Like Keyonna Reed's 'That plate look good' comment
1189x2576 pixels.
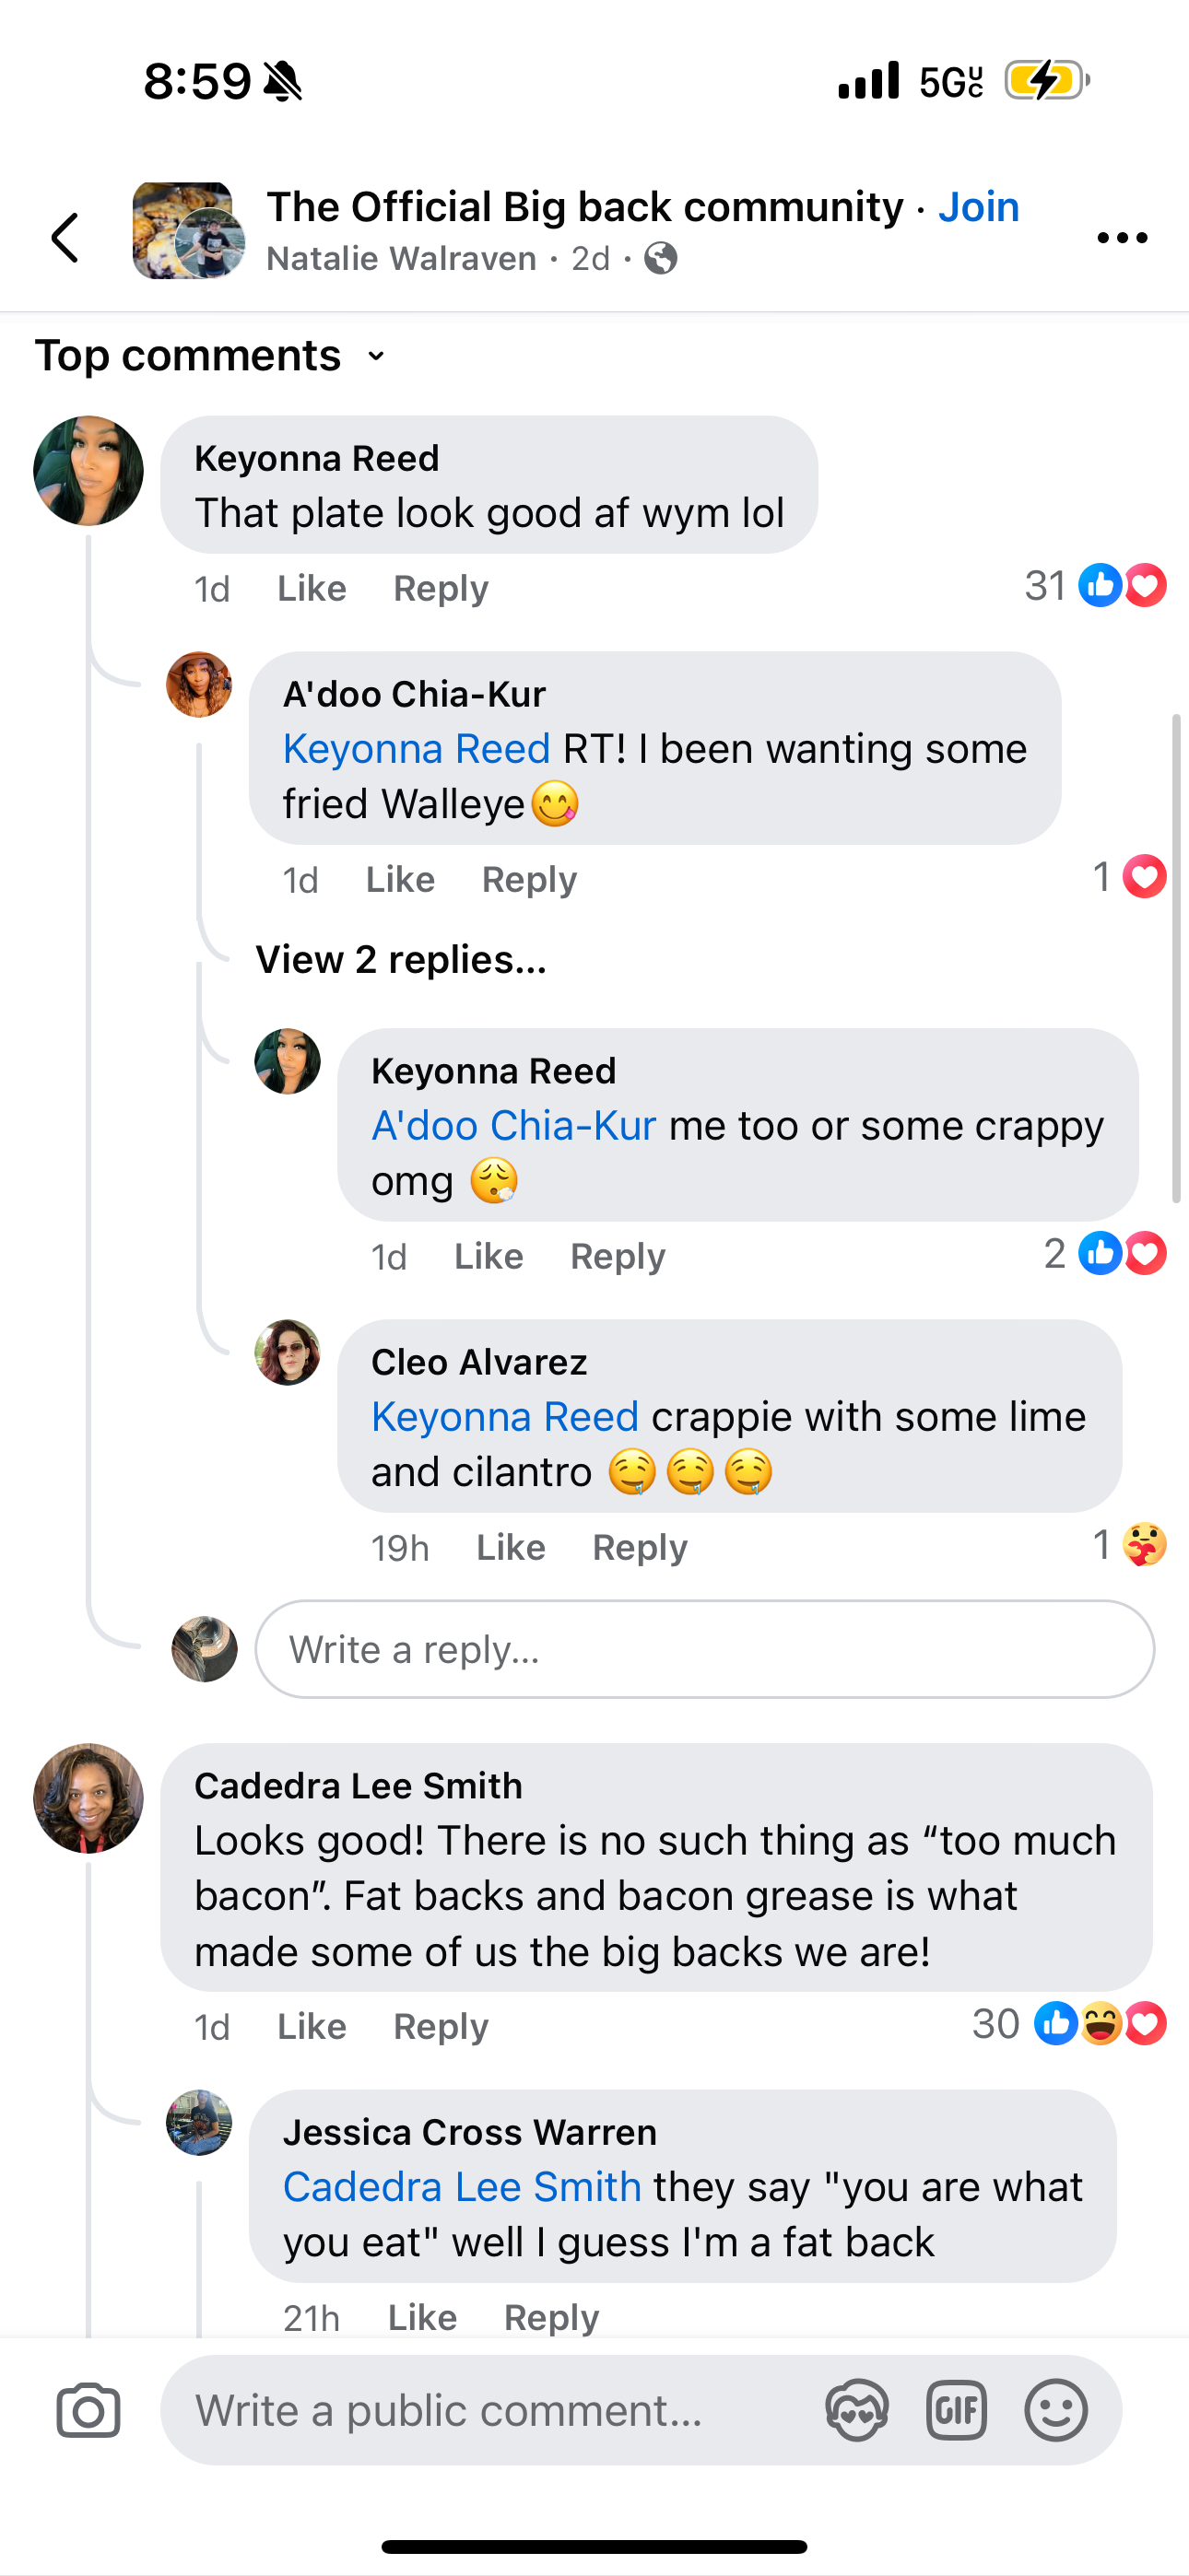tap(312, 588)
